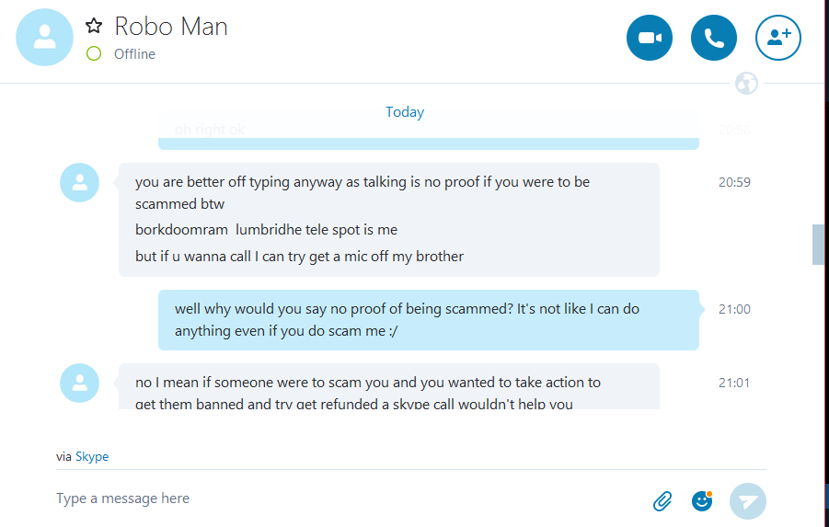Viewport: 829px width, 527px height.
Task: Click the Skype link after 'via'
Action: 91,456
